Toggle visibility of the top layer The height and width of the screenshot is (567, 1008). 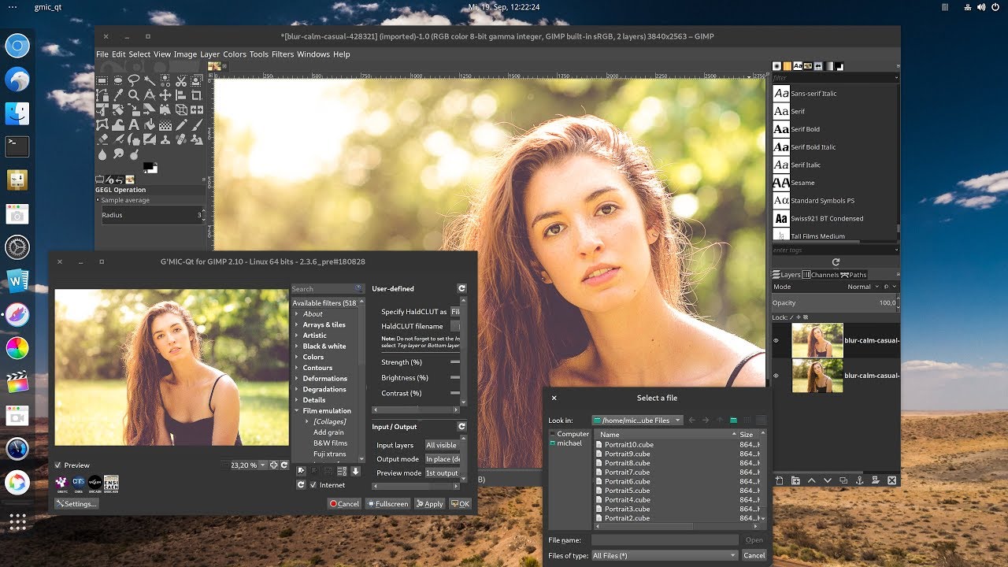[776, 341]
